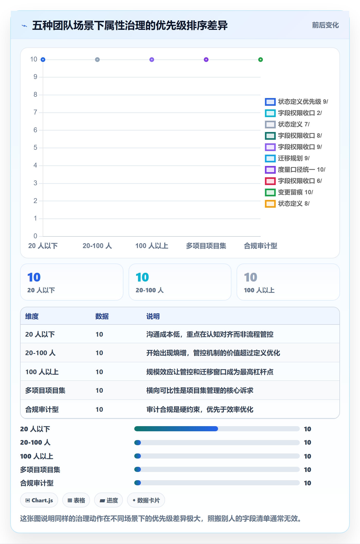
Task: Click the 维度 column header
Action: (x=32, y=316)
